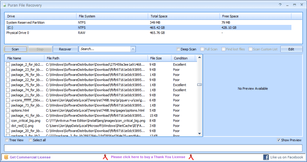Sort by the File Size column header
This screenshot has height=162, width=307.
tap(159, 58)
